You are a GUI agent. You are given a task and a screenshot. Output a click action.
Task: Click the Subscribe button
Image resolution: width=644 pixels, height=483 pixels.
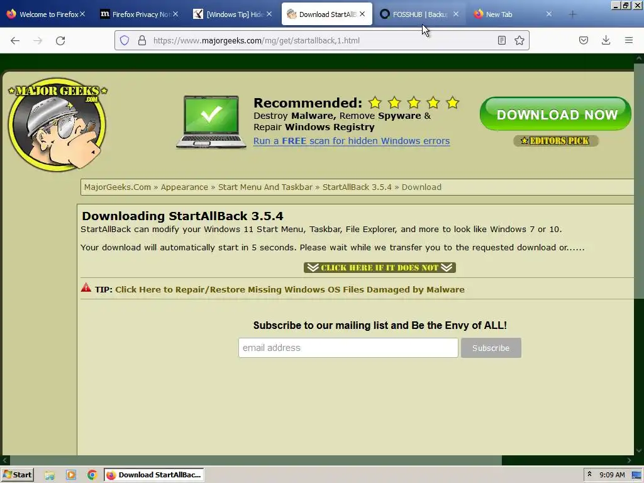[491, 348]
